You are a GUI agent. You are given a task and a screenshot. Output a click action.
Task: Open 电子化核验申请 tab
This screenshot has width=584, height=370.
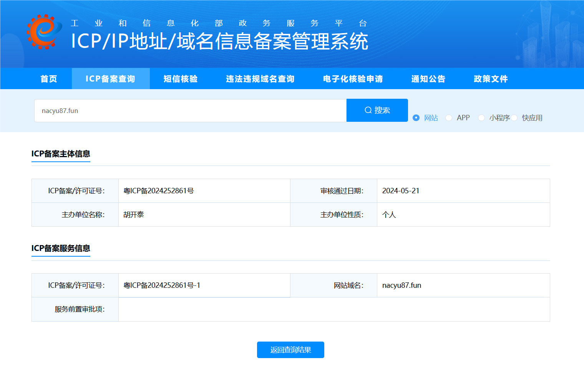(x=353, y=79)
